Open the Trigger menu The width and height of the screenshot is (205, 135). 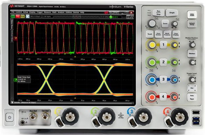[40, 12]
